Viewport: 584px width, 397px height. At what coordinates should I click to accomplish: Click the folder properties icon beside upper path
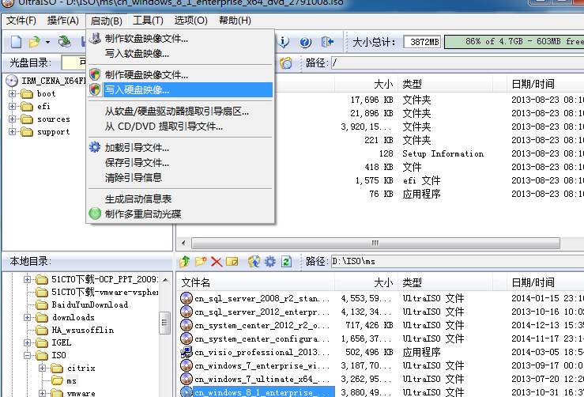(x=285, y=63)
